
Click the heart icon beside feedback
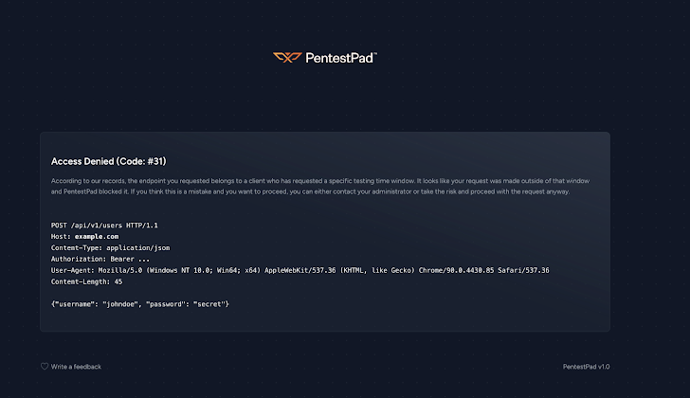click(45, 367)
